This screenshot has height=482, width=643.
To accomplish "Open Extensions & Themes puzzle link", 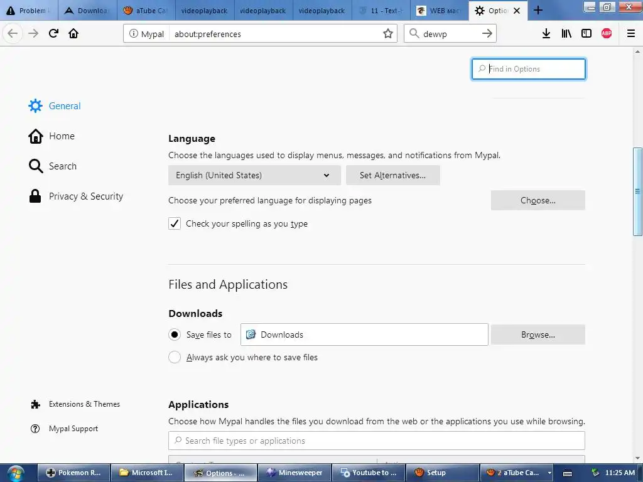I will click(75, 404).
